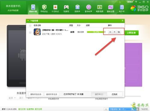Screen dimensions: 150x111
Task: Click 删除所选任务 button
Action: tap(36, 94)
